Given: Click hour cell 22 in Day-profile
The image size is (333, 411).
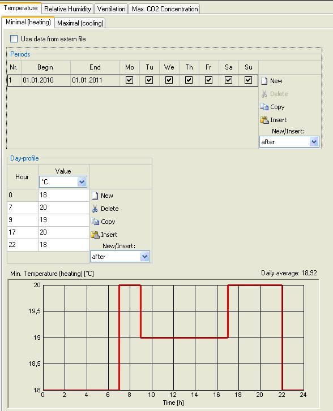Looking at the screenshot, I should 23,245.
